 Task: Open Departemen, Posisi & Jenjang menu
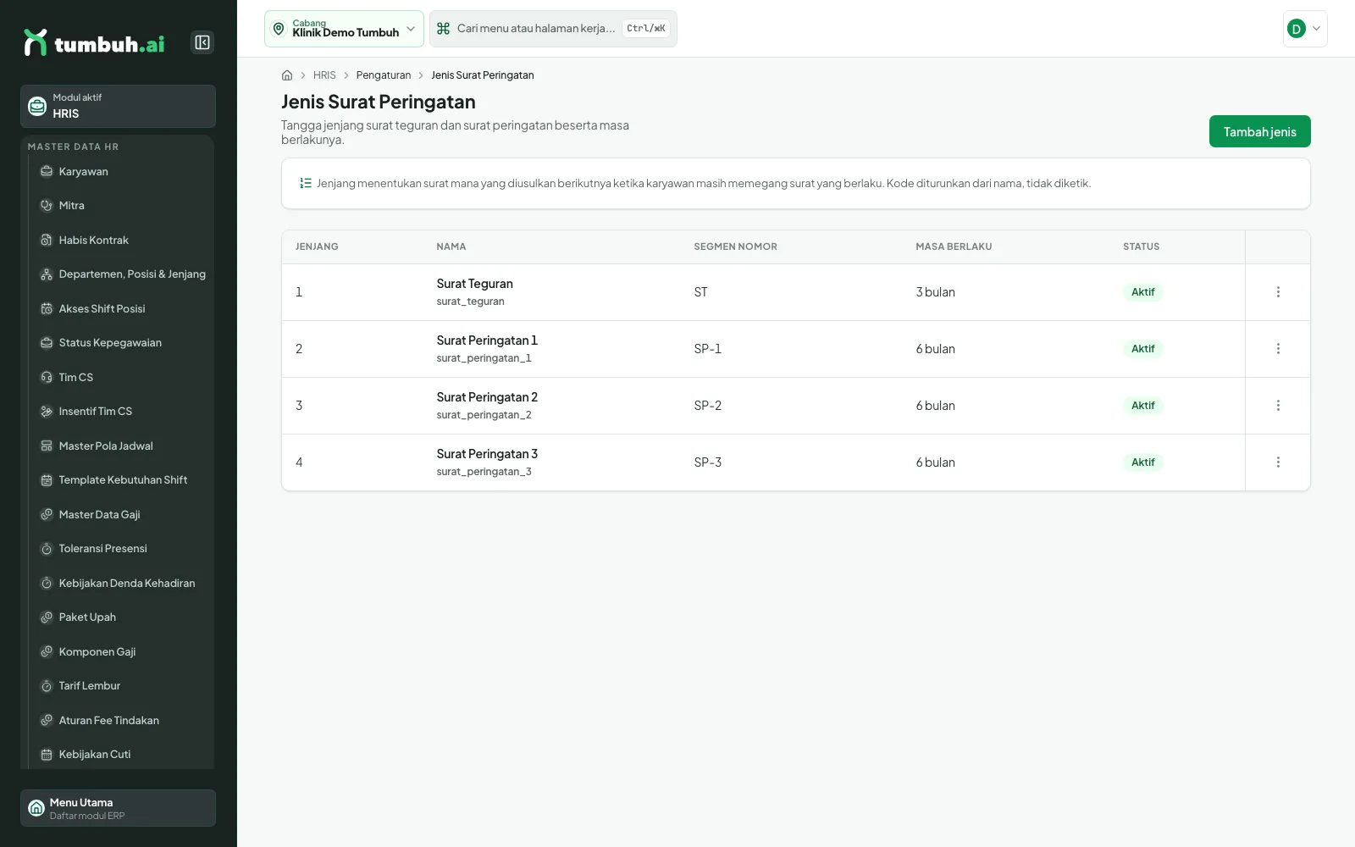(123, 274)
